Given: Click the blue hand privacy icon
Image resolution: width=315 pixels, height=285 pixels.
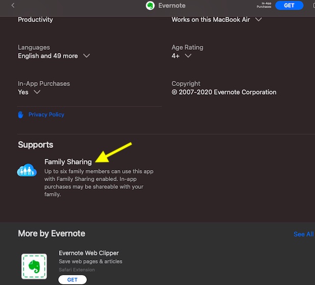Looking at the screenshot, I should tap(21, 115).
